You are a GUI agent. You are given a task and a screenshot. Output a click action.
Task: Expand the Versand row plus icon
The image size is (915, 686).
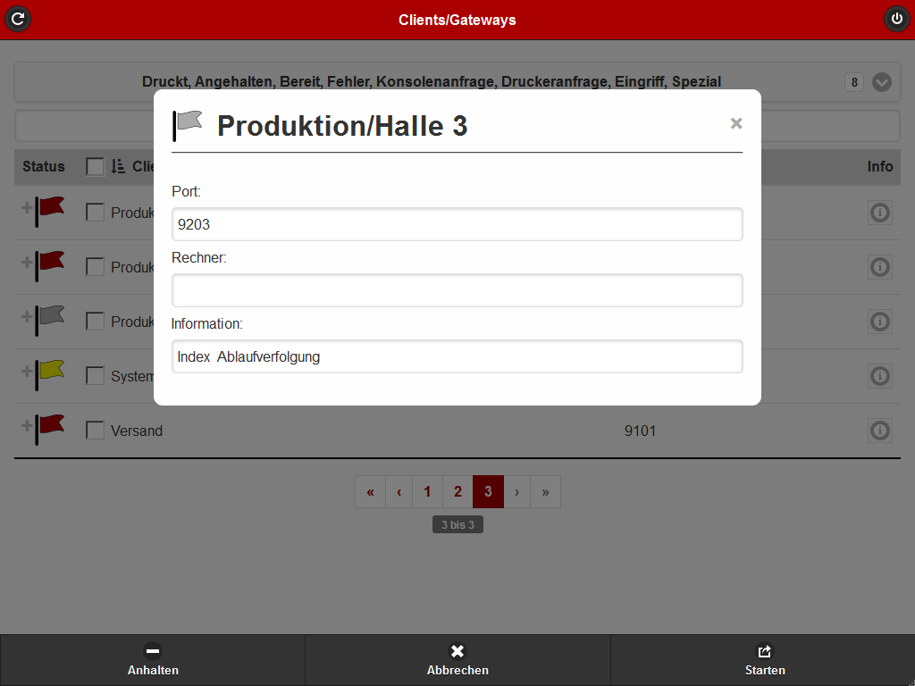27,425
